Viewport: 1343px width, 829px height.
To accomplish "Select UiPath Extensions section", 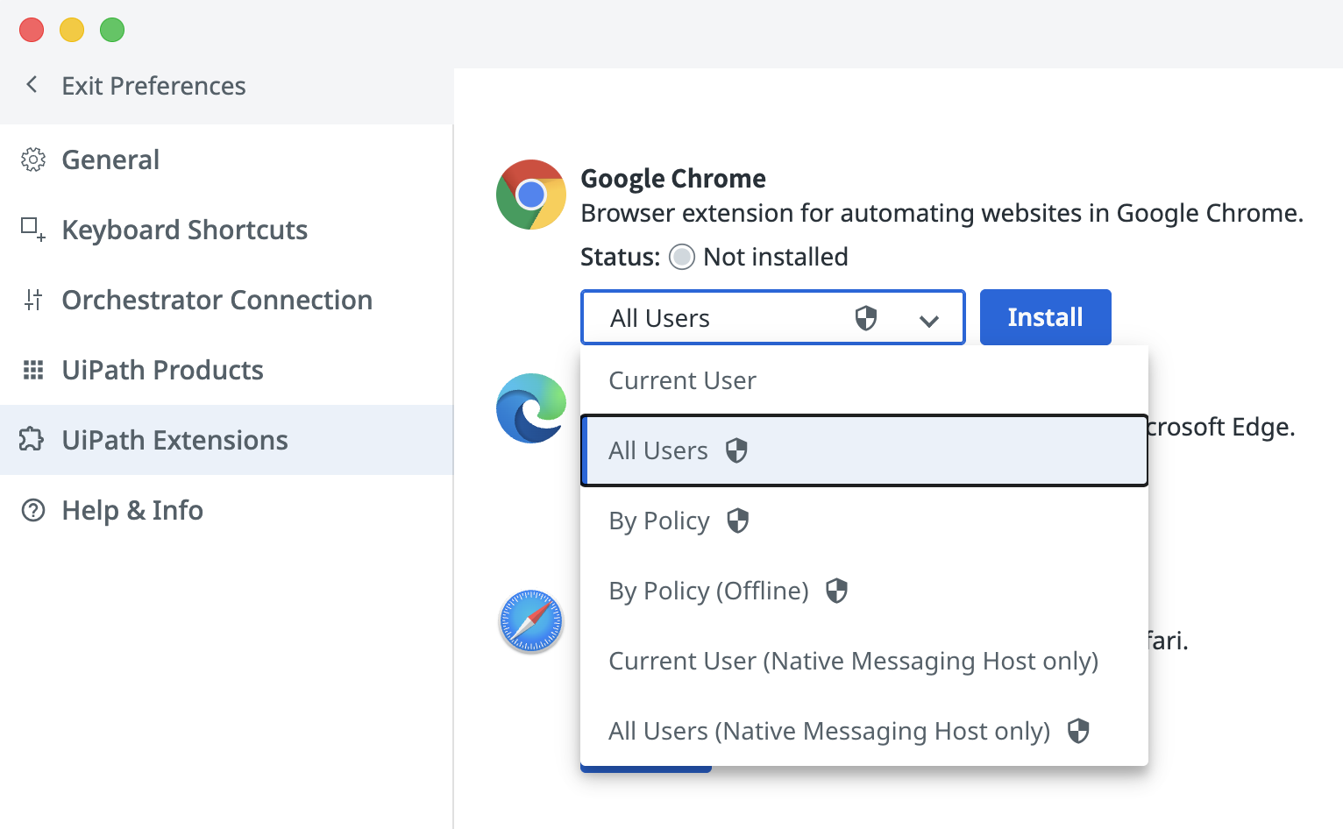I will 226,440.
